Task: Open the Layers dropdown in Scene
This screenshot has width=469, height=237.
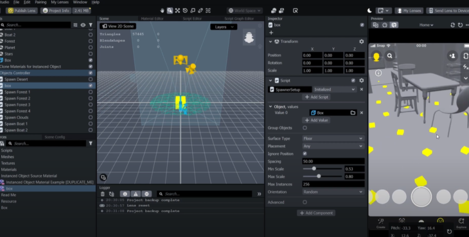Action: (224, 27)
